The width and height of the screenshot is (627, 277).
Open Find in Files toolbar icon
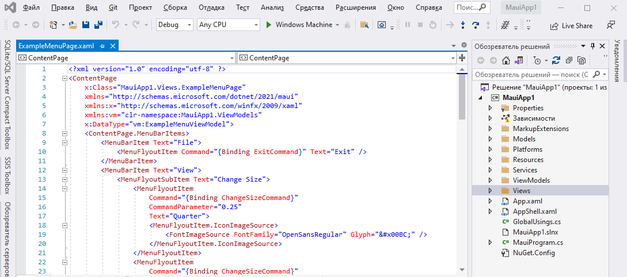coord(364,25)
